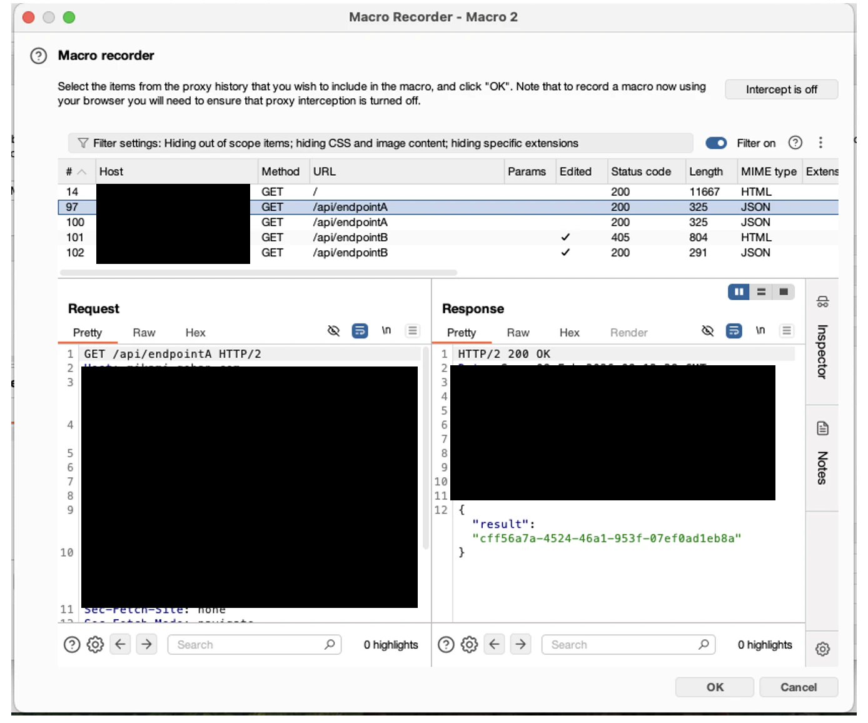
Task: Focus the Response search field
Action: point(628,644)
